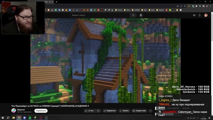Click the video title text

pos(50,106)
